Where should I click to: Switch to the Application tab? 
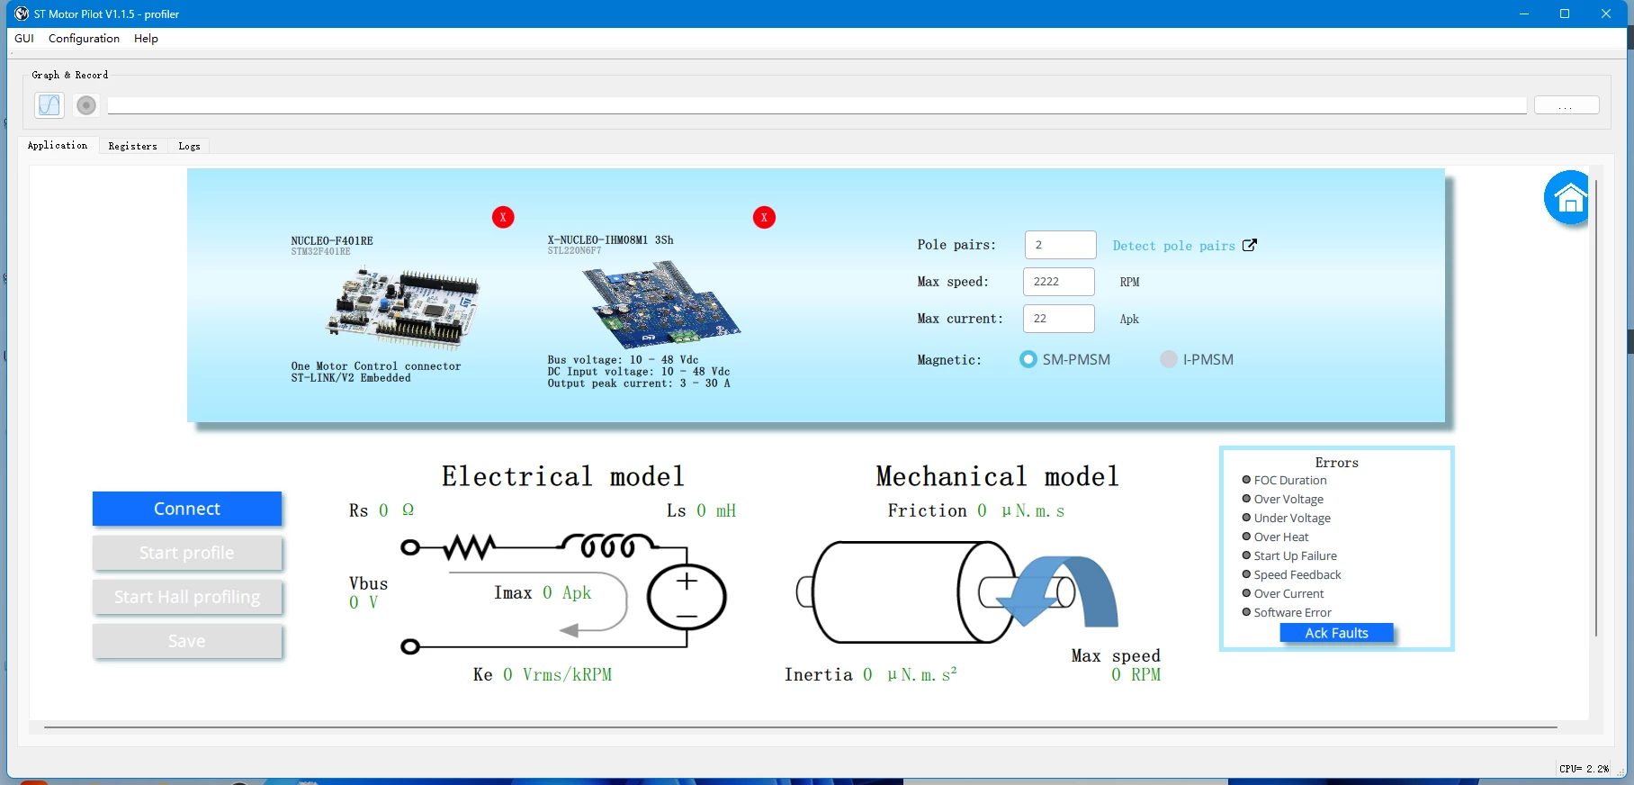58,145
